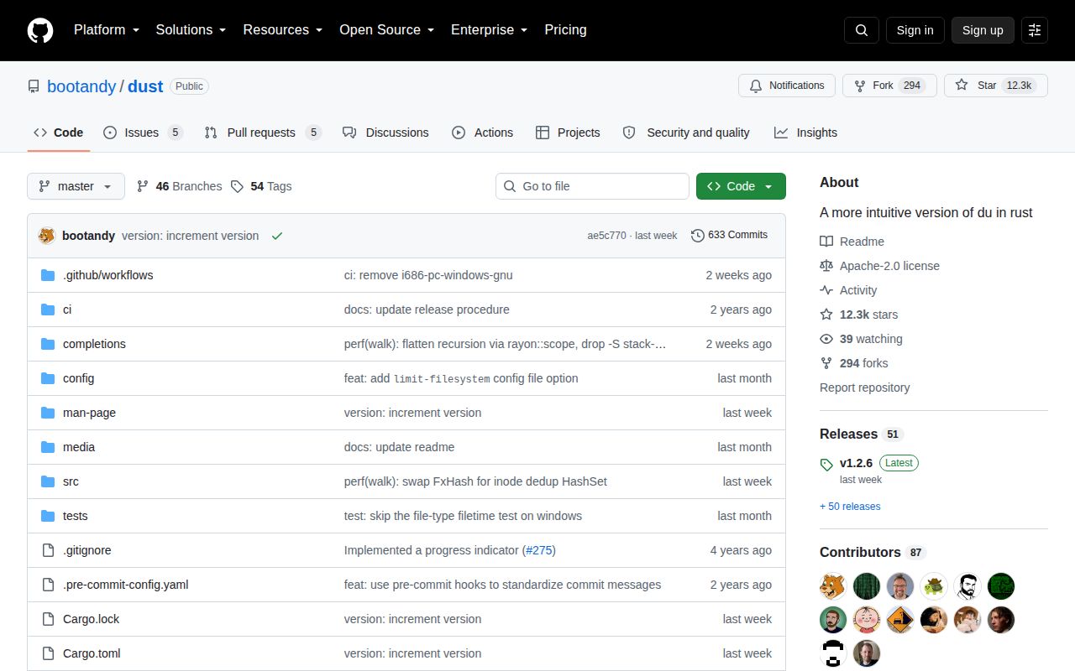Click the GitHub logo icon

coord(40,30)
